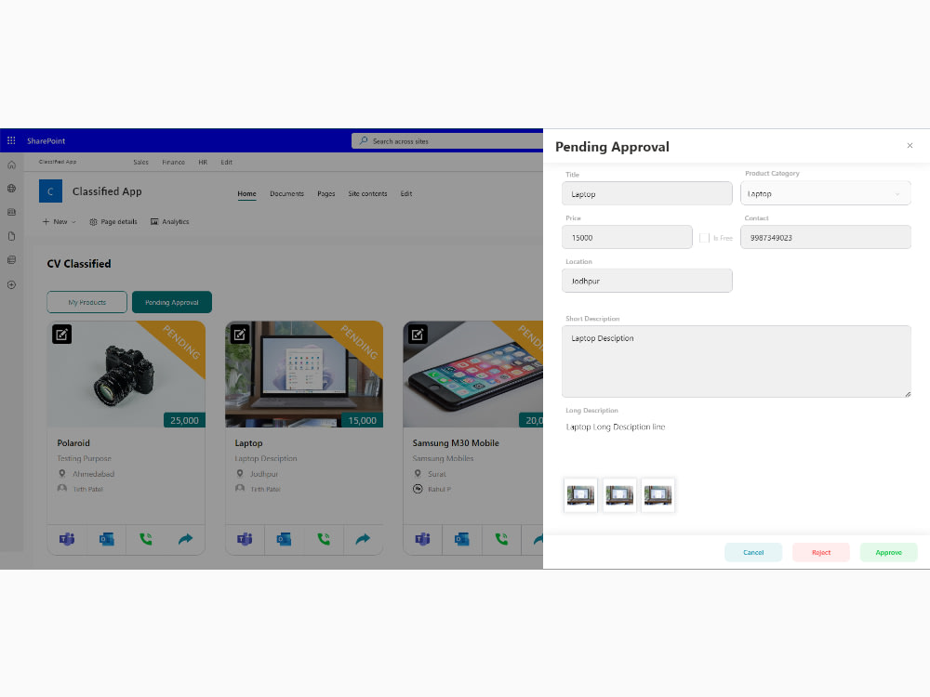930x697 pixels.
Task: Close the Pending Approval panel
Action: [910, 145]
